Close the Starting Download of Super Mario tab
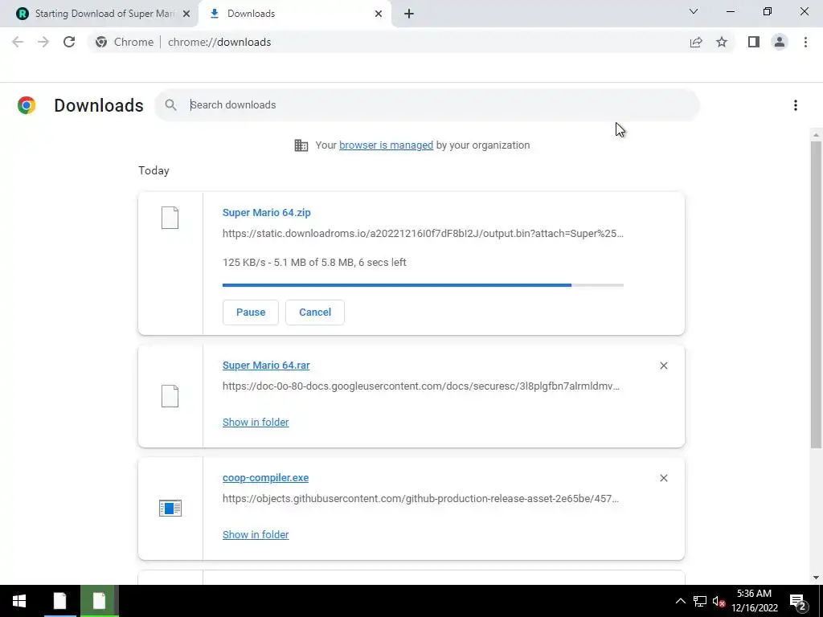Image resolution: width=823 pixels, height=617 pixels. [x=186, y=14]
